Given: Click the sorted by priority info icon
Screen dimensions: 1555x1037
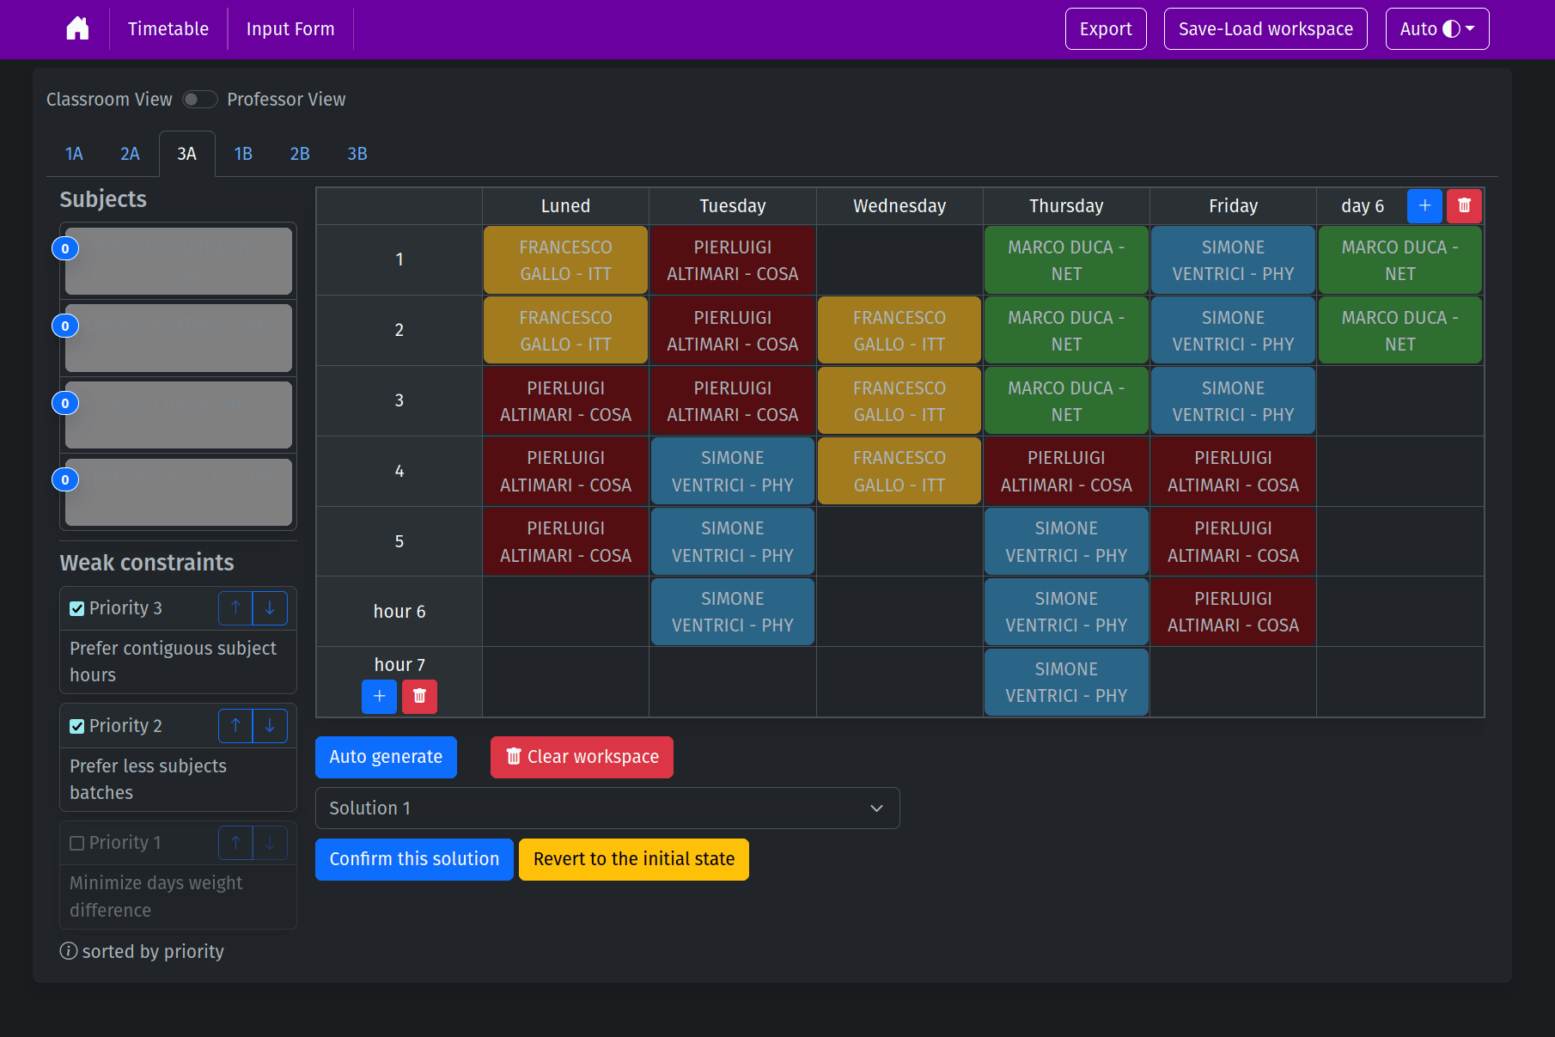Looking at the screenshot, I should pos(69,951).
